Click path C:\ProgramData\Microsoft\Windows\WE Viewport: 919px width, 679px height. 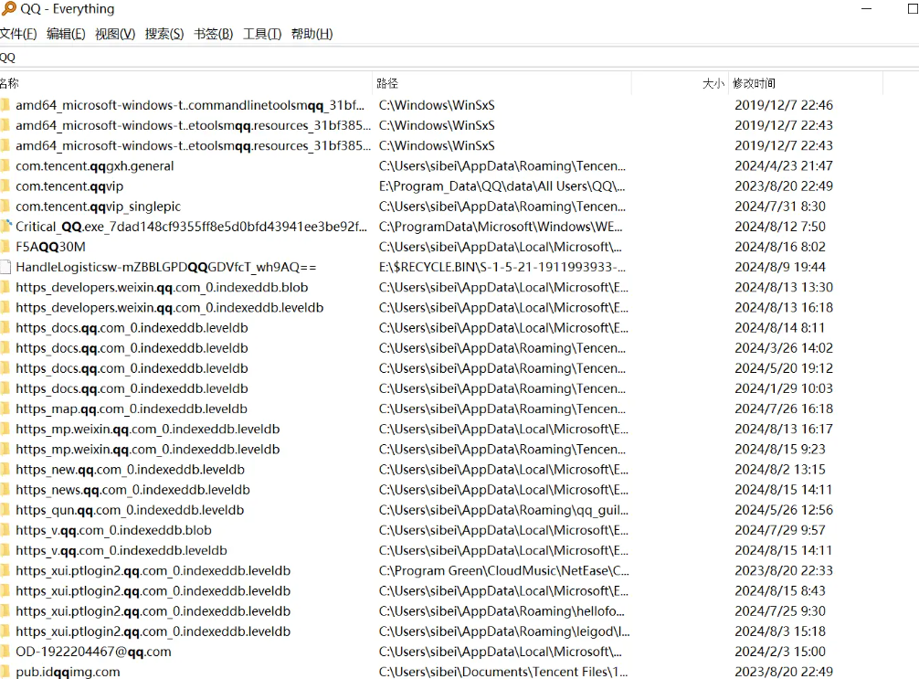click(x=501, y=227)
